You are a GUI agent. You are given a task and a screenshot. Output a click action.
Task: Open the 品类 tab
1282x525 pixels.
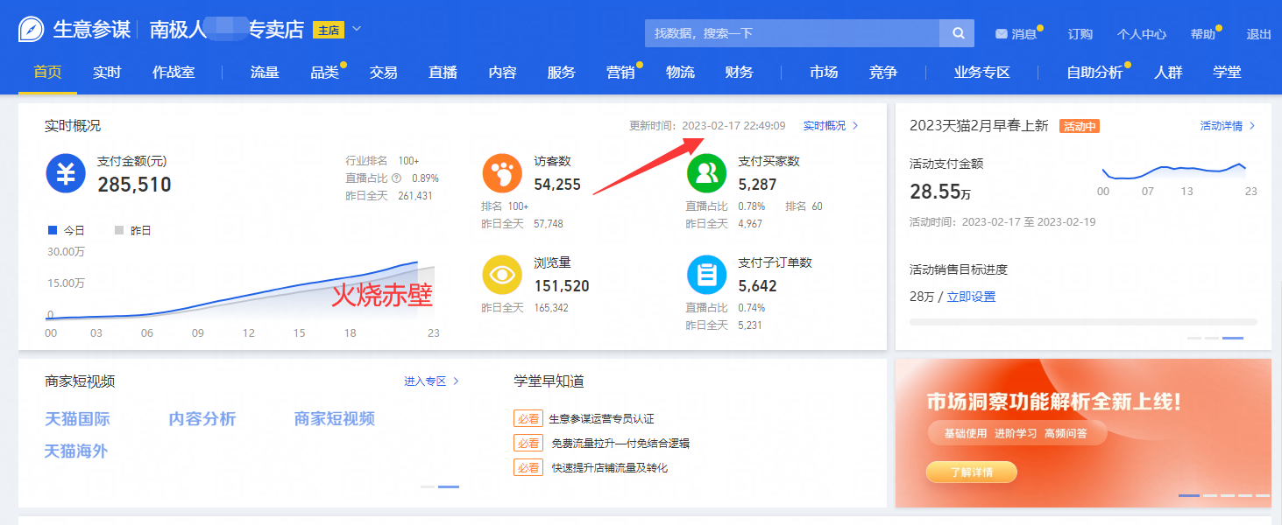(324, 72)
